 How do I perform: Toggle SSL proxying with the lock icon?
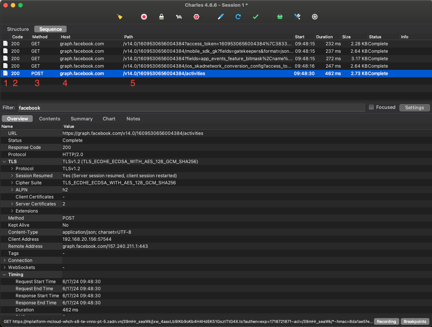coord(161,17)
